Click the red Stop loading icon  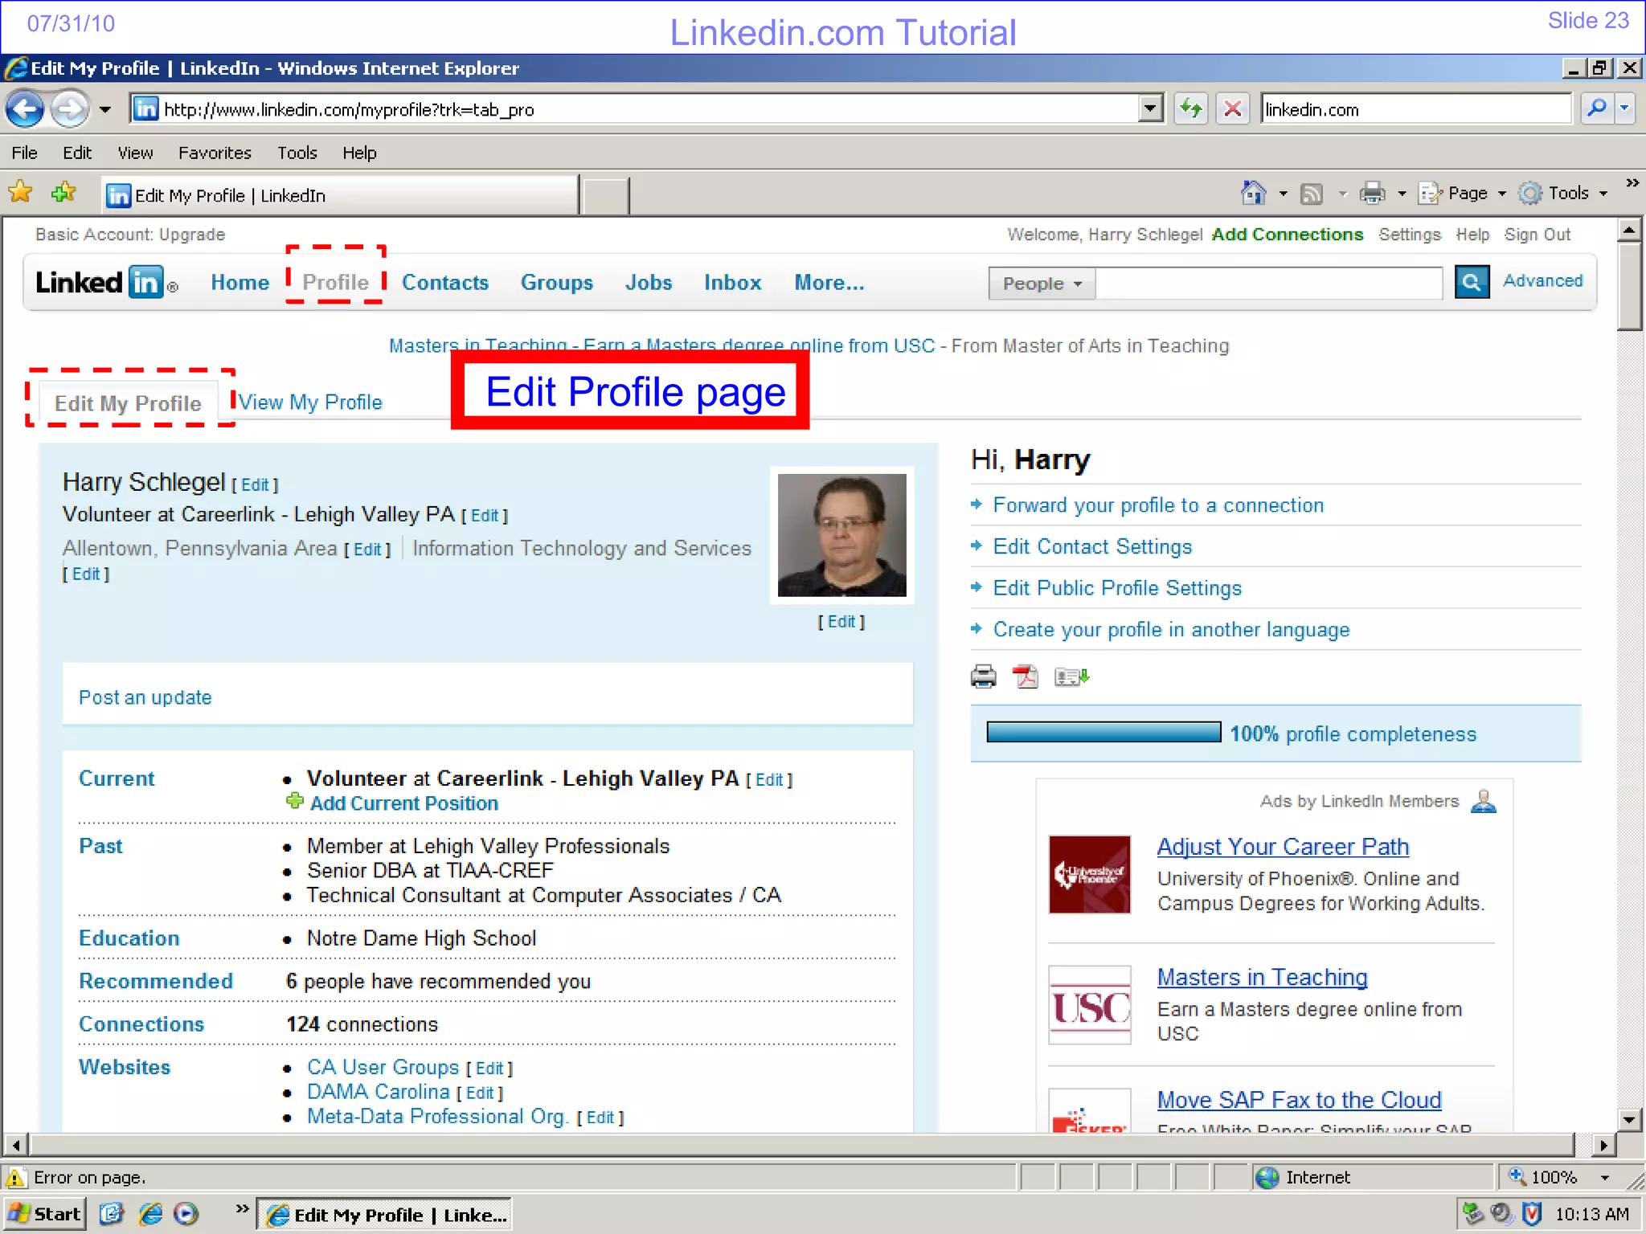(1232, 108)
